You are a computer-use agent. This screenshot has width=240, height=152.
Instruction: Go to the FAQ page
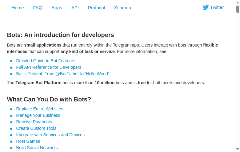click(38, 8)
